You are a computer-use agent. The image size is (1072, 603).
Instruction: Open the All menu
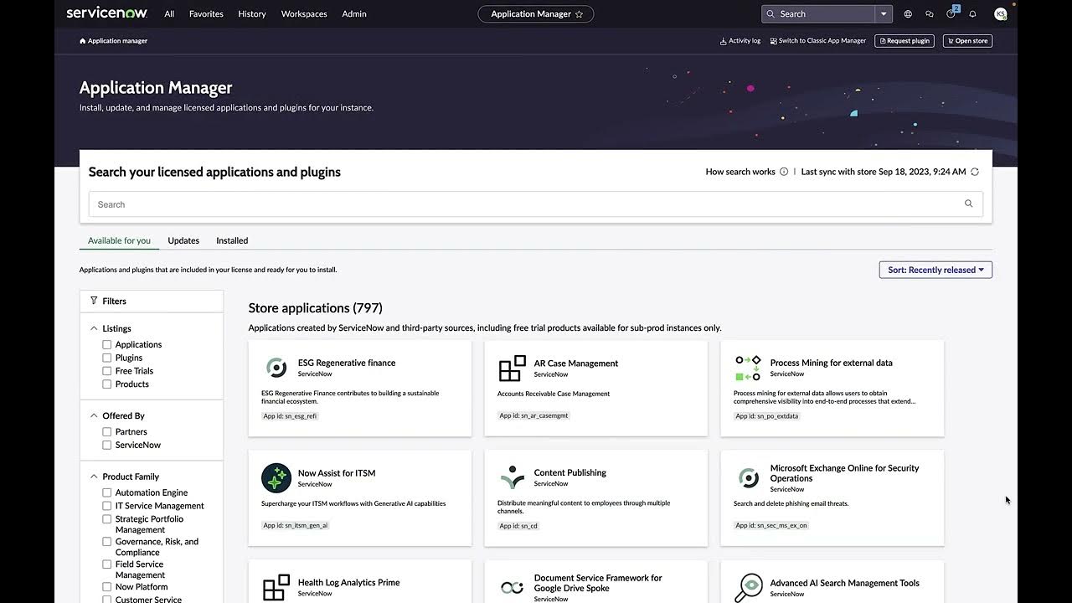click(169, 14)
